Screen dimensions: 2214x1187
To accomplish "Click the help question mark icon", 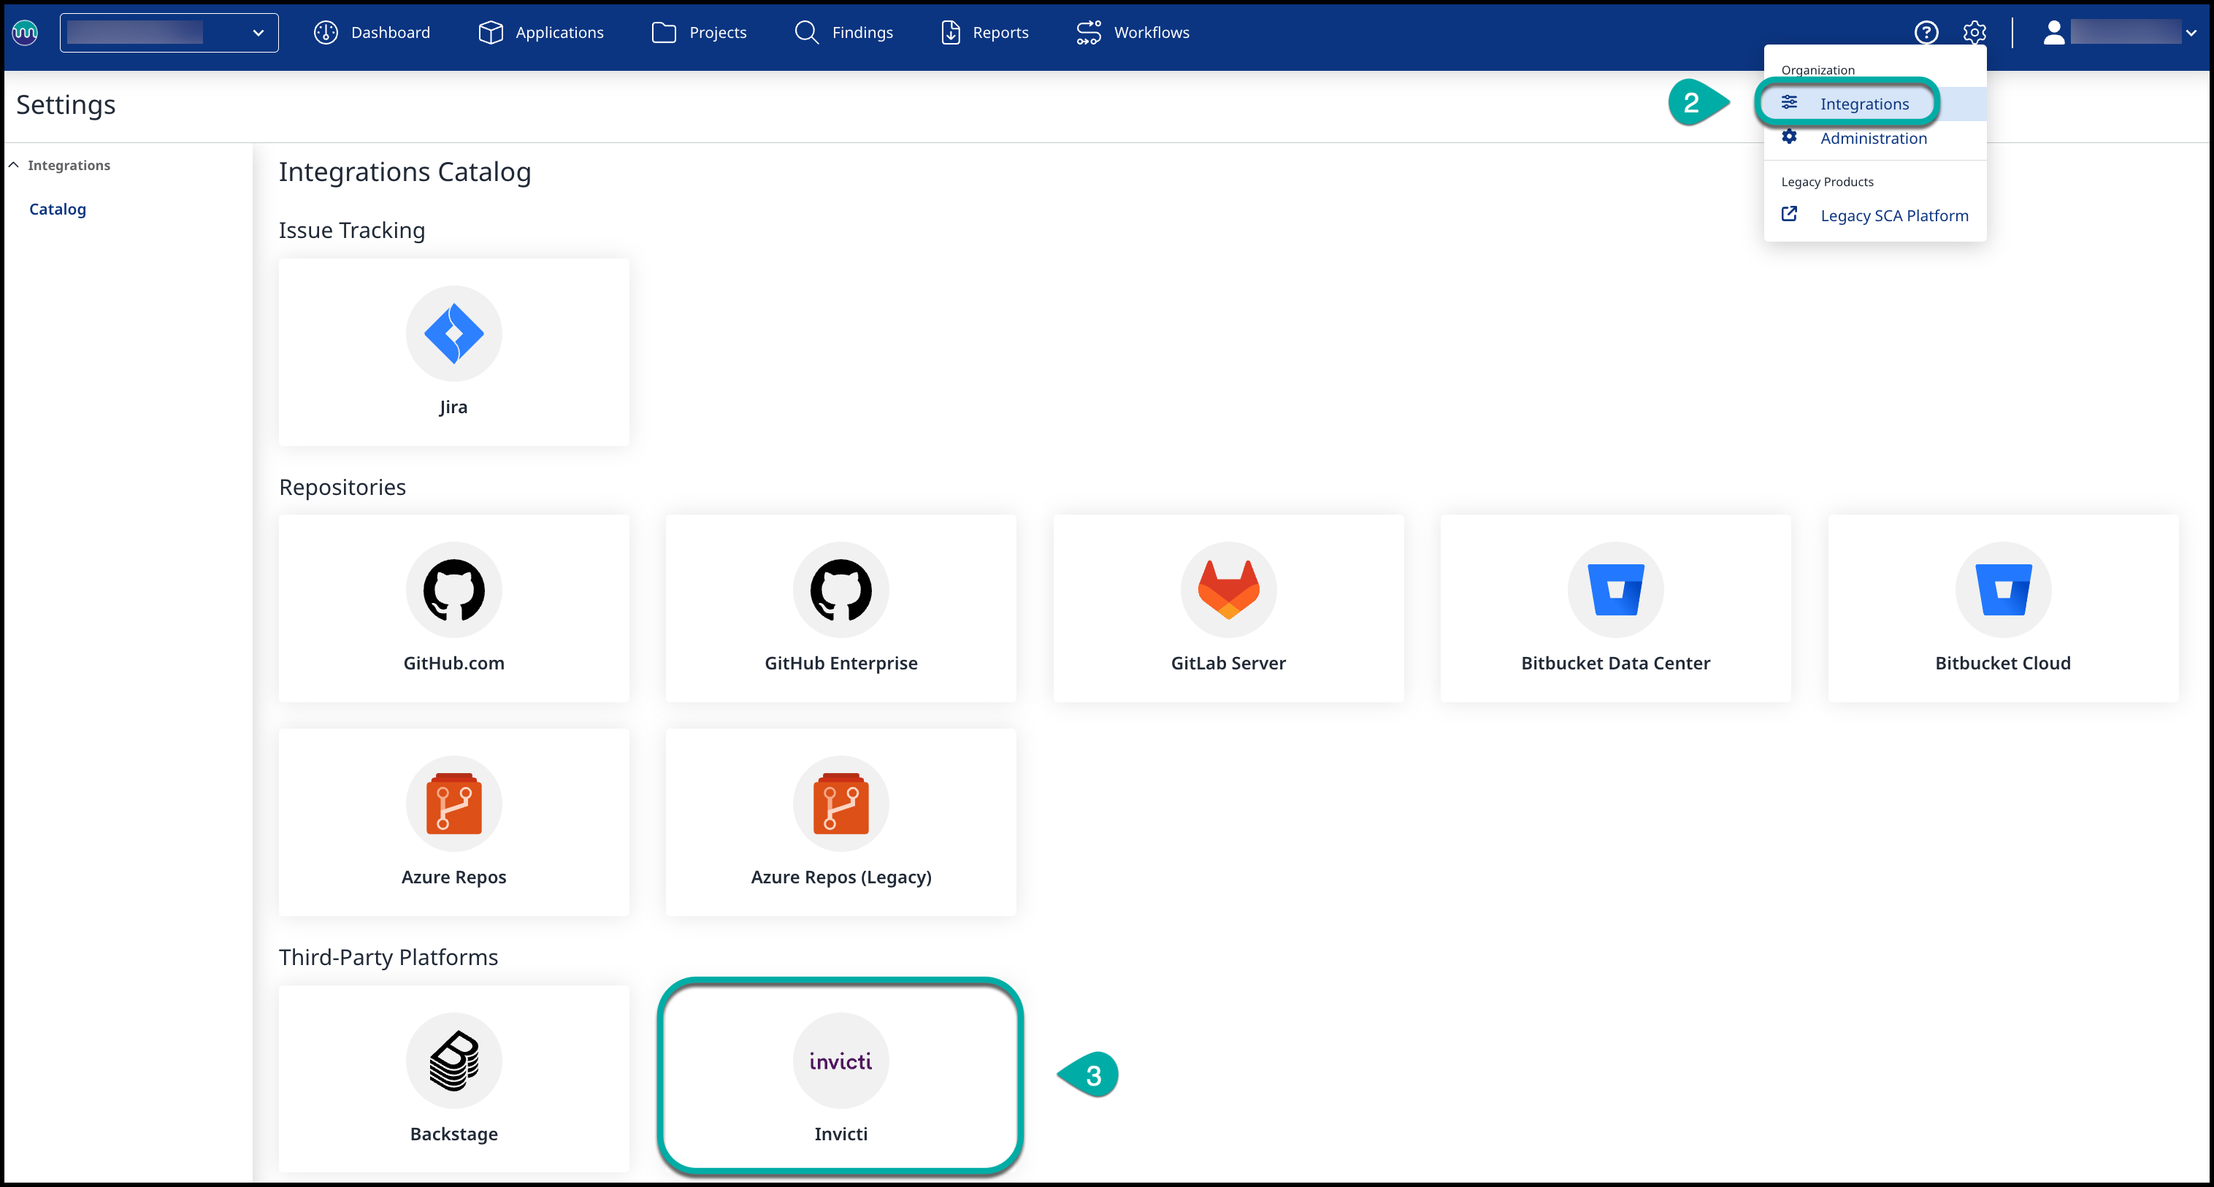I will click(x=1926, y=33).
